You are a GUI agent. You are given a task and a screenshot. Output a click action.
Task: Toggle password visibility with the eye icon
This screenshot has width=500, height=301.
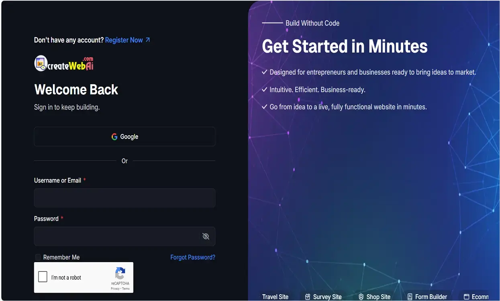click(206, 236)
